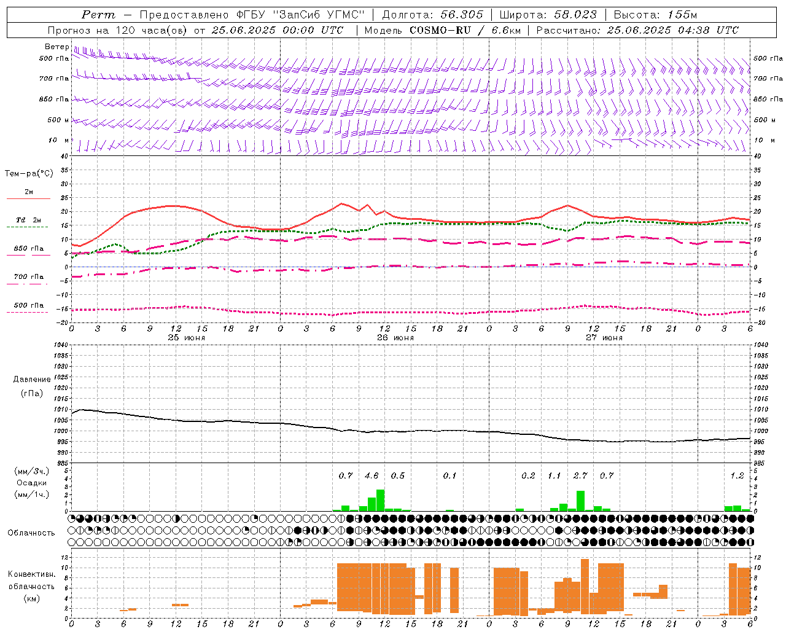The height and width of the screenshot is (629, 786).
Task: Click the tallest green precipitation bar below "4.6"
Action: [380, 500]
